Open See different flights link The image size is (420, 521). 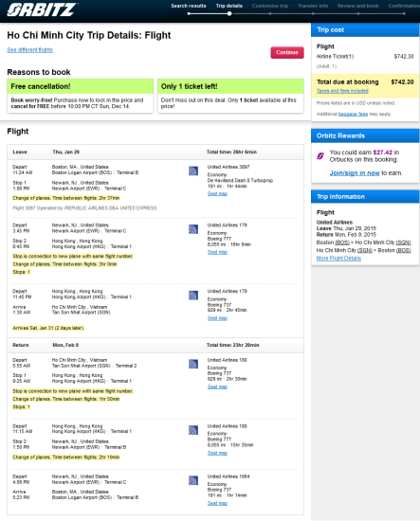(30, 50)
